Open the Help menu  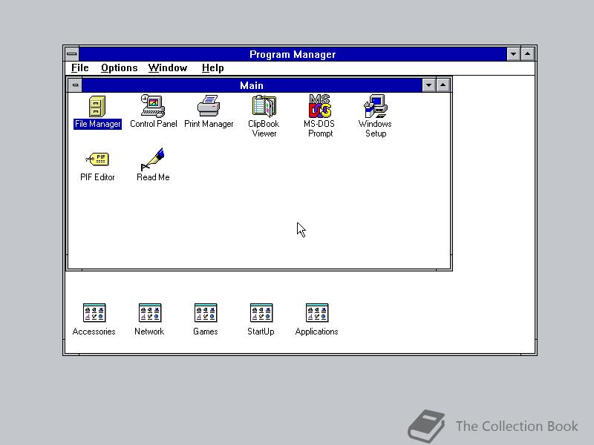point(212,67)
